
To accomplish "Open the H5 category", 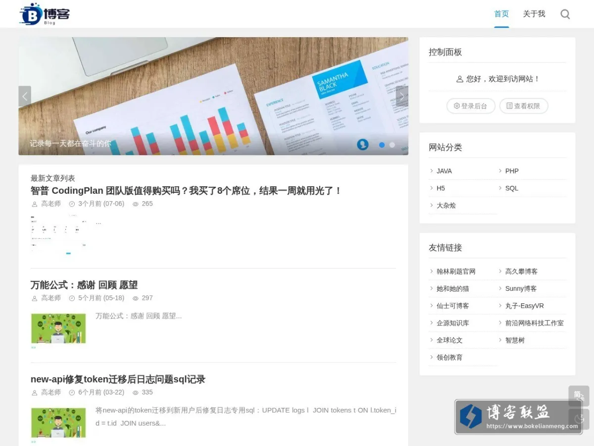I will [441, 188].
